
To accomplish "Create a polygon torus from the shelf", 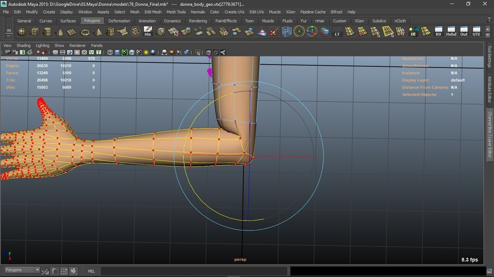I will (x=85, y=32).
